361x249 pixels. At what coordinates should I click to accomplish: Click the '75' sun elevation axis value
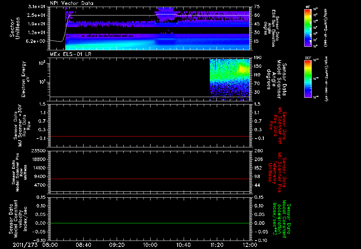click(x=257, y=7)
